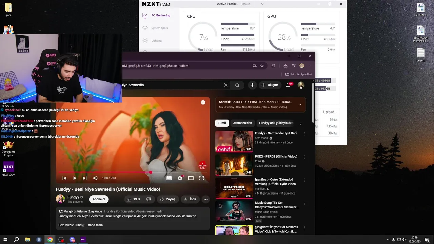Expand description with ...daha fazla

tap(94, 225)
